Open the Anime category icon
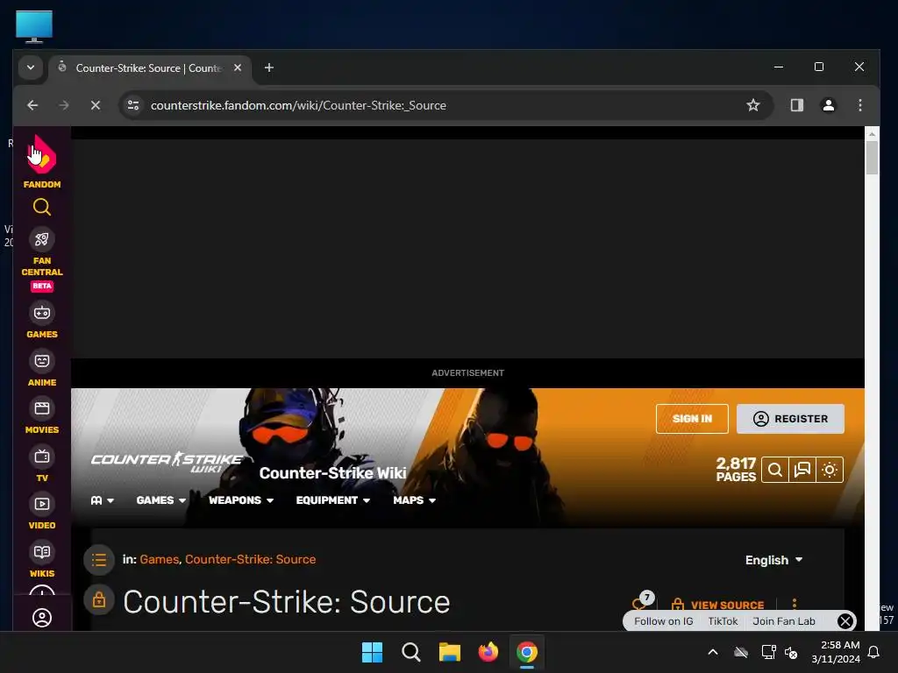This screenshot has width=898, height=673. pos(42,361)
